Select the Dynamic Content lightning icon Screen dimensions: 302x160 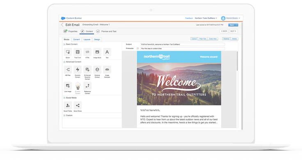[78, 70]
